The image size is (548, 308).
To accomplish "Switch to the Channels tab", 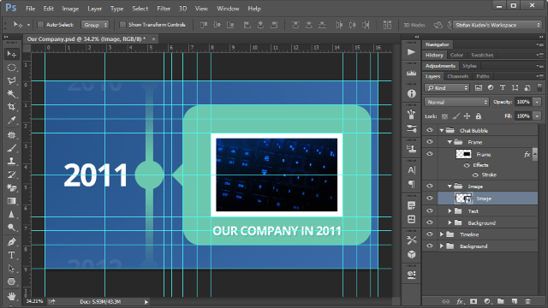I will [x=457, y=76].
